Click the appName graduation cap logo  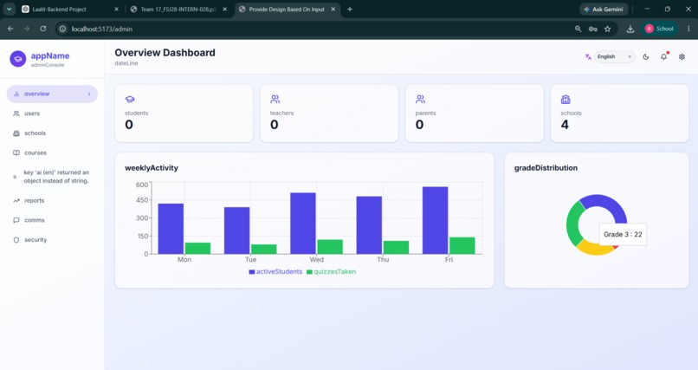click(x=18, y=59)
